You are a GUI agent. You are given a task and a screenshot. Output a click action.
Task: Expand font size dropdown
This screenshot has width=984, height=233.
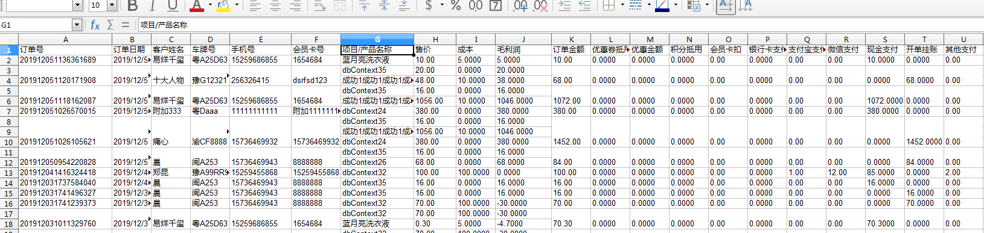(112, 5)
